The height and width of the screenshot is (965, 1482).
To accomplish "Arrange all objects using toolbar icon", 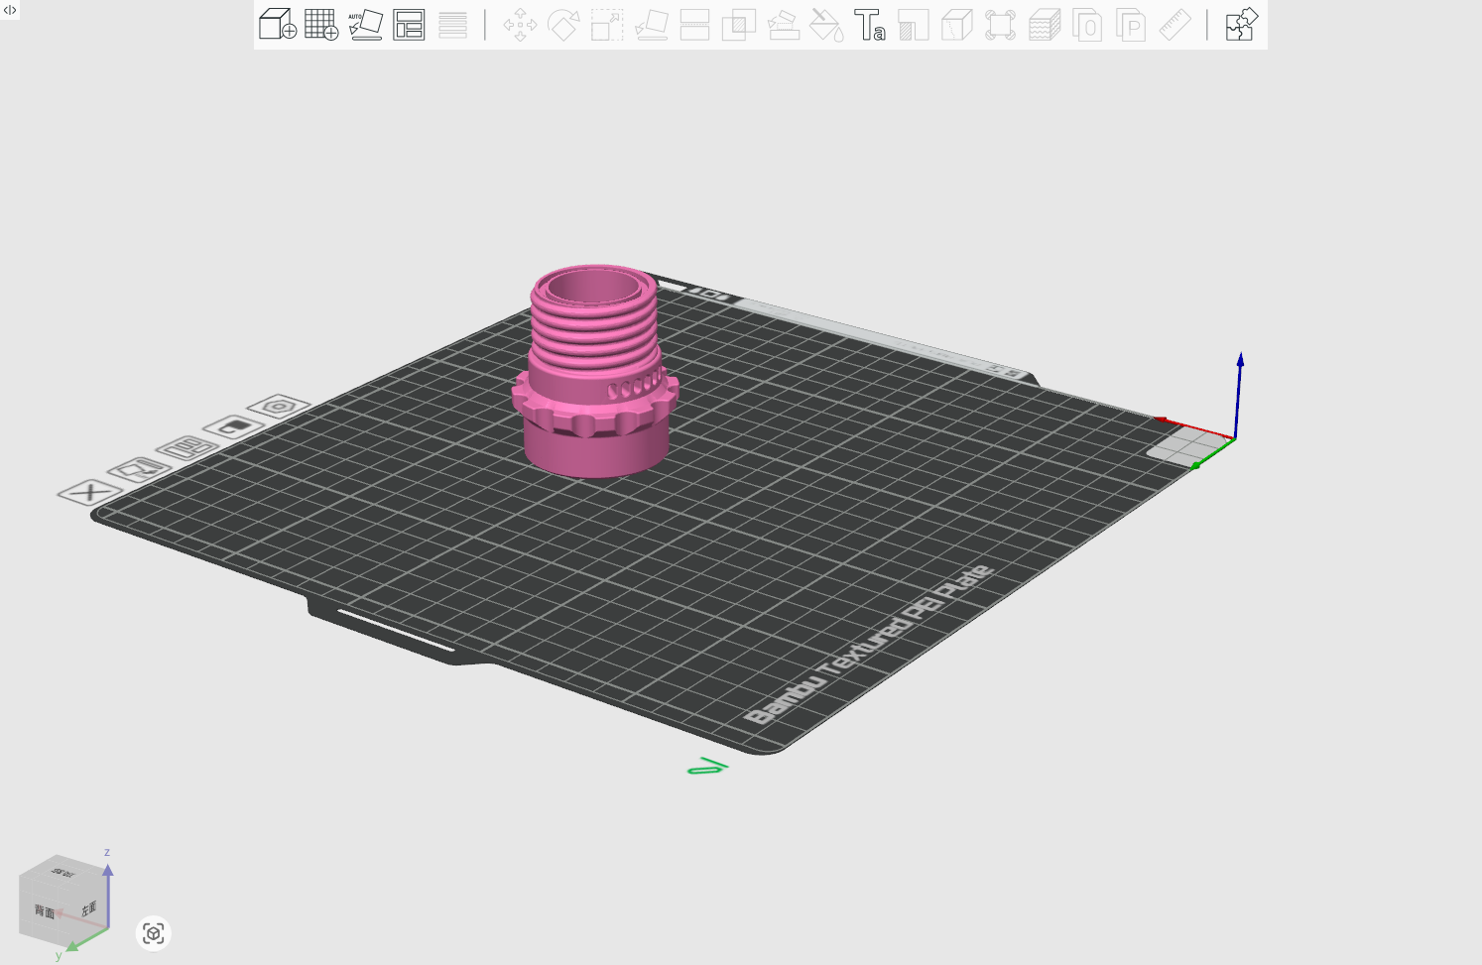I will (409, 25).
